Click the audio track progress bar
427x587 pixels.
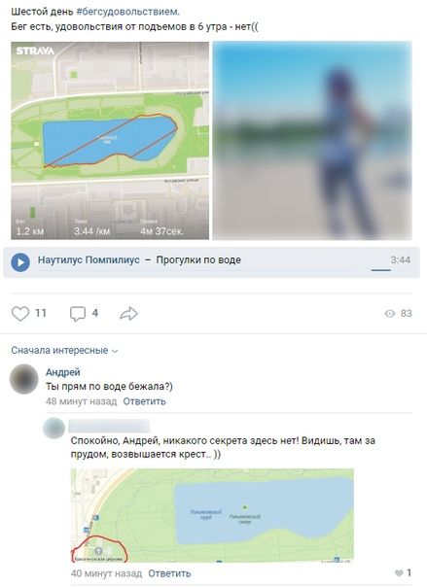(x=381, y=269)
